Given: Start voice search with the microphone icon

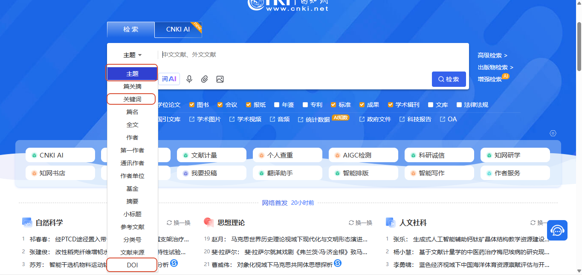Looking at the screenshot, I should [x=189, y=79].
